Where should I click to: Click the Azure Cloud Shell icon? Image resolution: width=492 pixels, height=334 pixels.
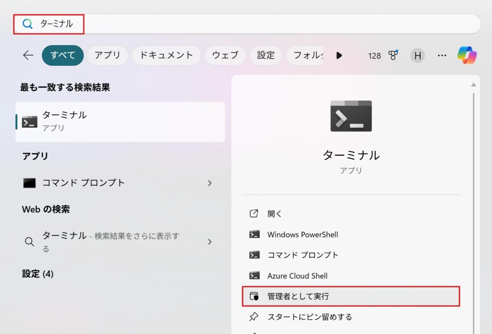(x=254, y=276)
